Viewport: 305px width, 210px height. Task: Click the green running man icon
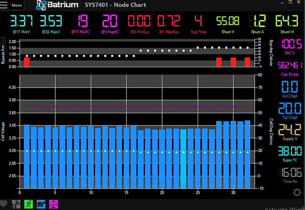29,204
